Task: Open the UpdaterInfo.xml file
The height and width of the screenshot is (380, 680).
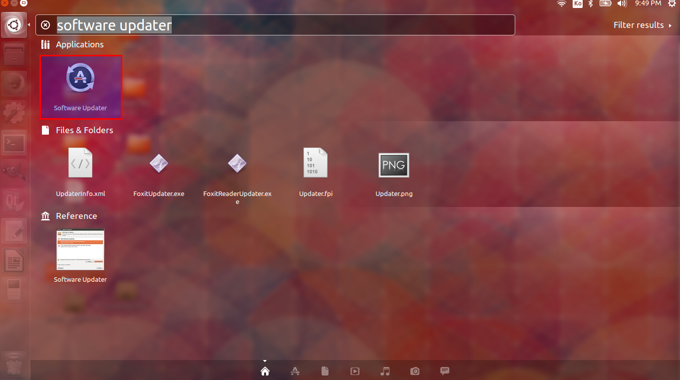Action: pos(80,163)
